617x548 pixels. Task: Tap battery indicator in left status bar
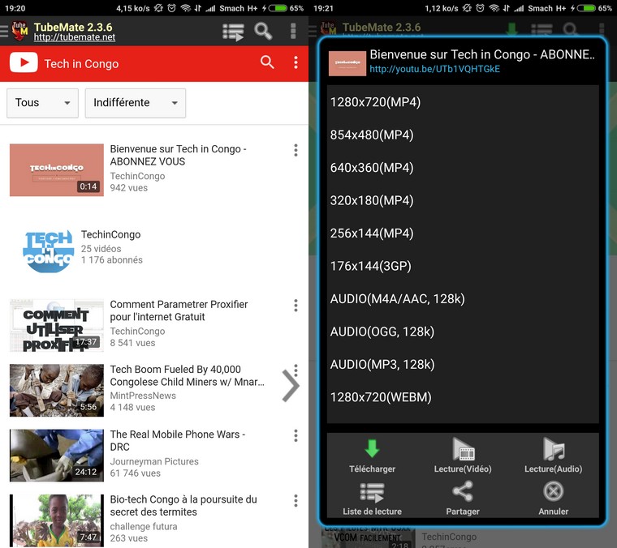[278, 8]
